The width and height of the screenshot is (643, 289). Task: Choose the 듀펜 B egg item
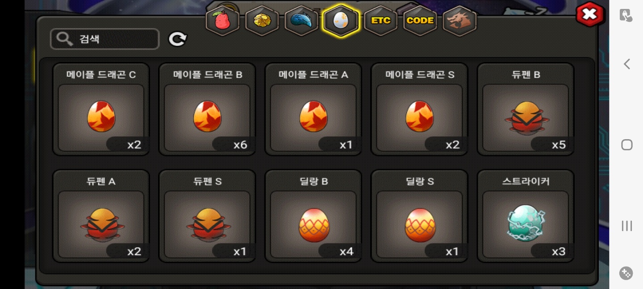526,109
